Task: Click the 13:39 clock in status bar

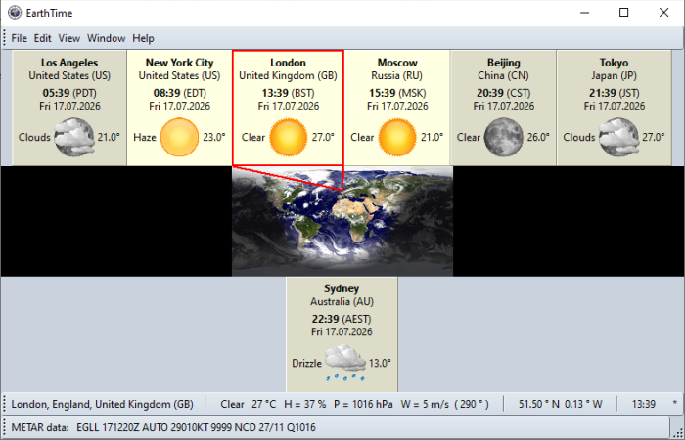Action: click(x=644, y=404)
